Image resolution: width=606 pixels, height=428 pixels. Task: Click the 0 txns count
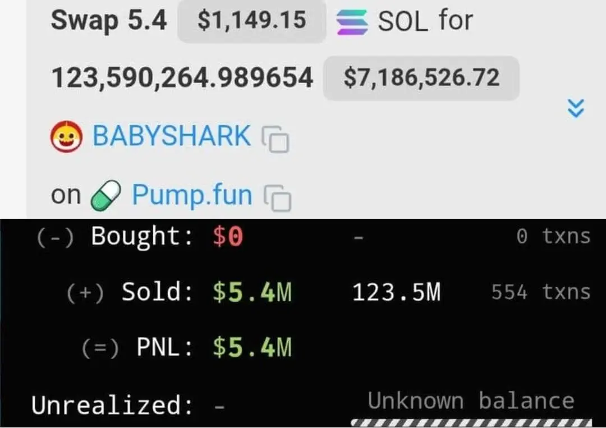pos(553,236)
